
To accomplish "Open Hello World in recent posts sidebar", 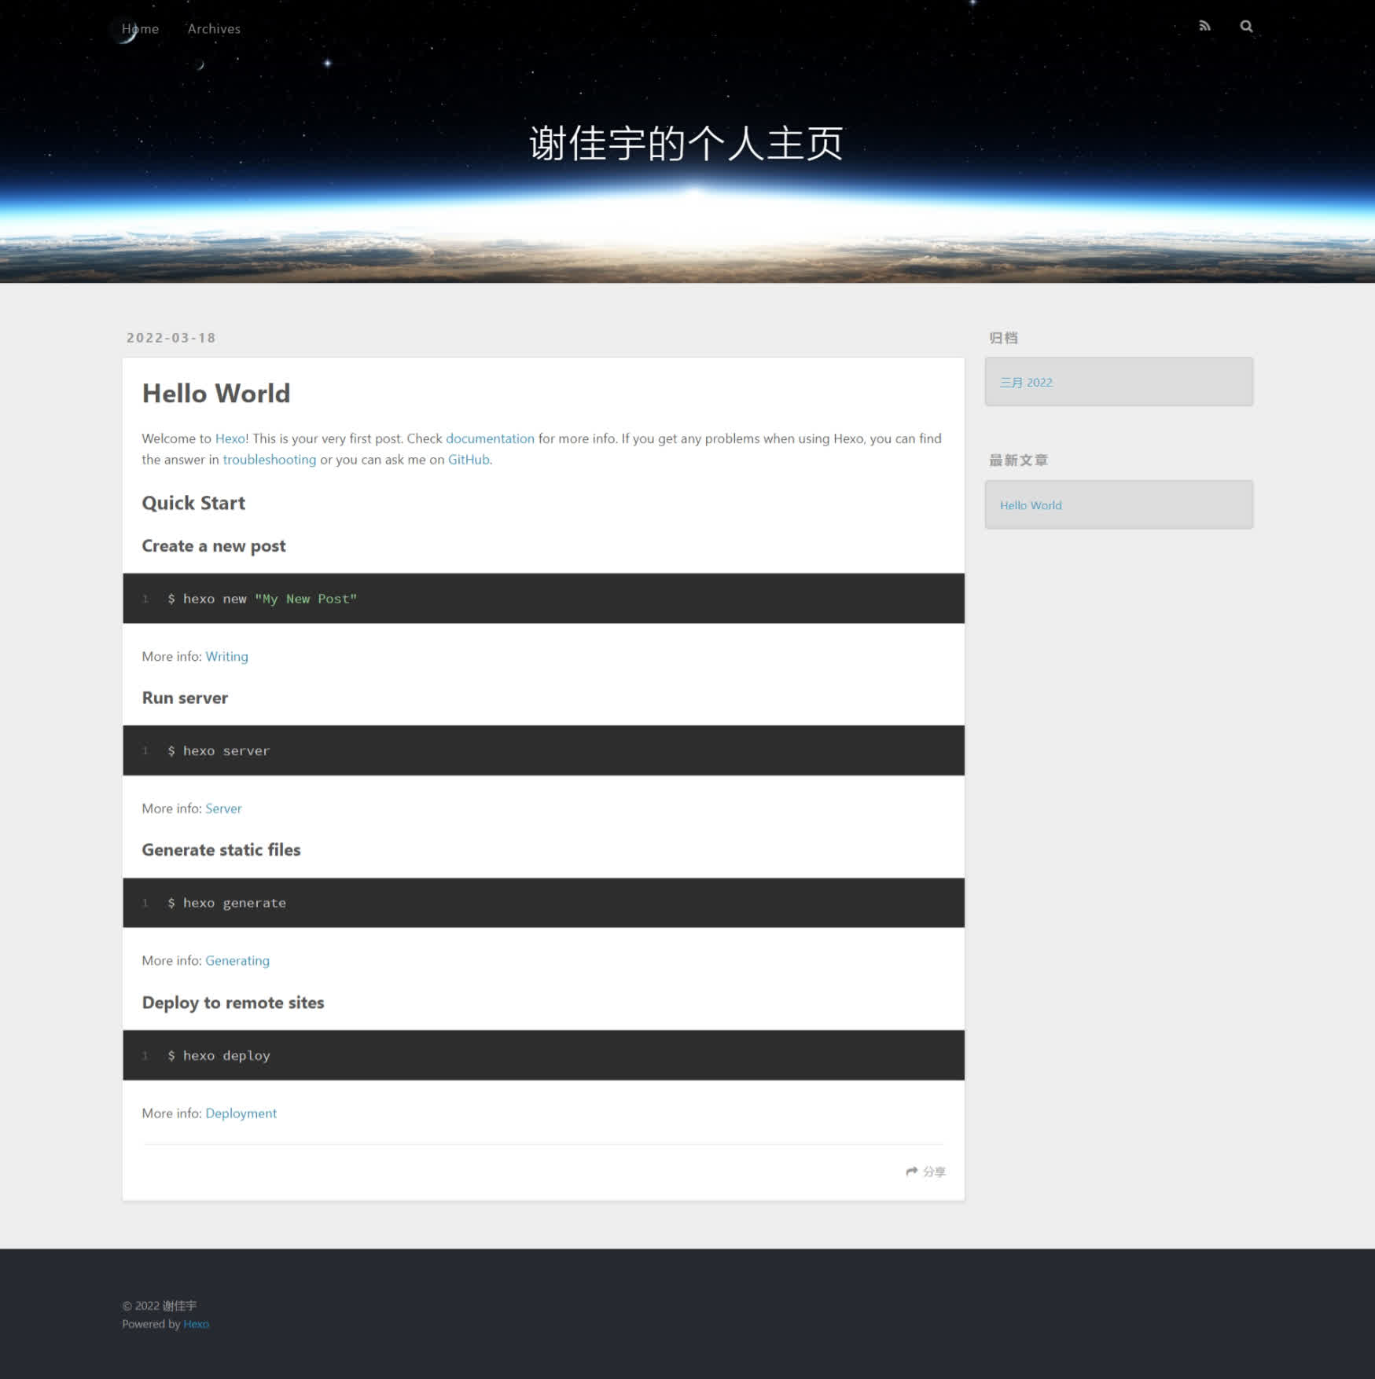I will 1031,505.
